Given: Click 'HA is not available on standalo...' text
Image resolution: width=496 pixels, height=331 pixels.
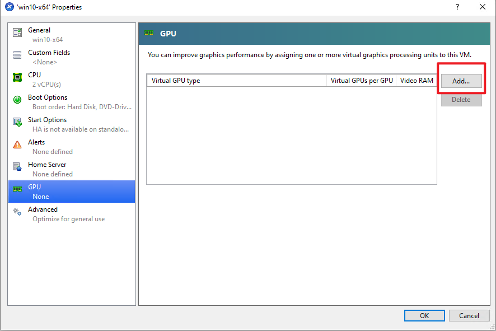Looking at the screenshot, I should click(x=81, y=129).
